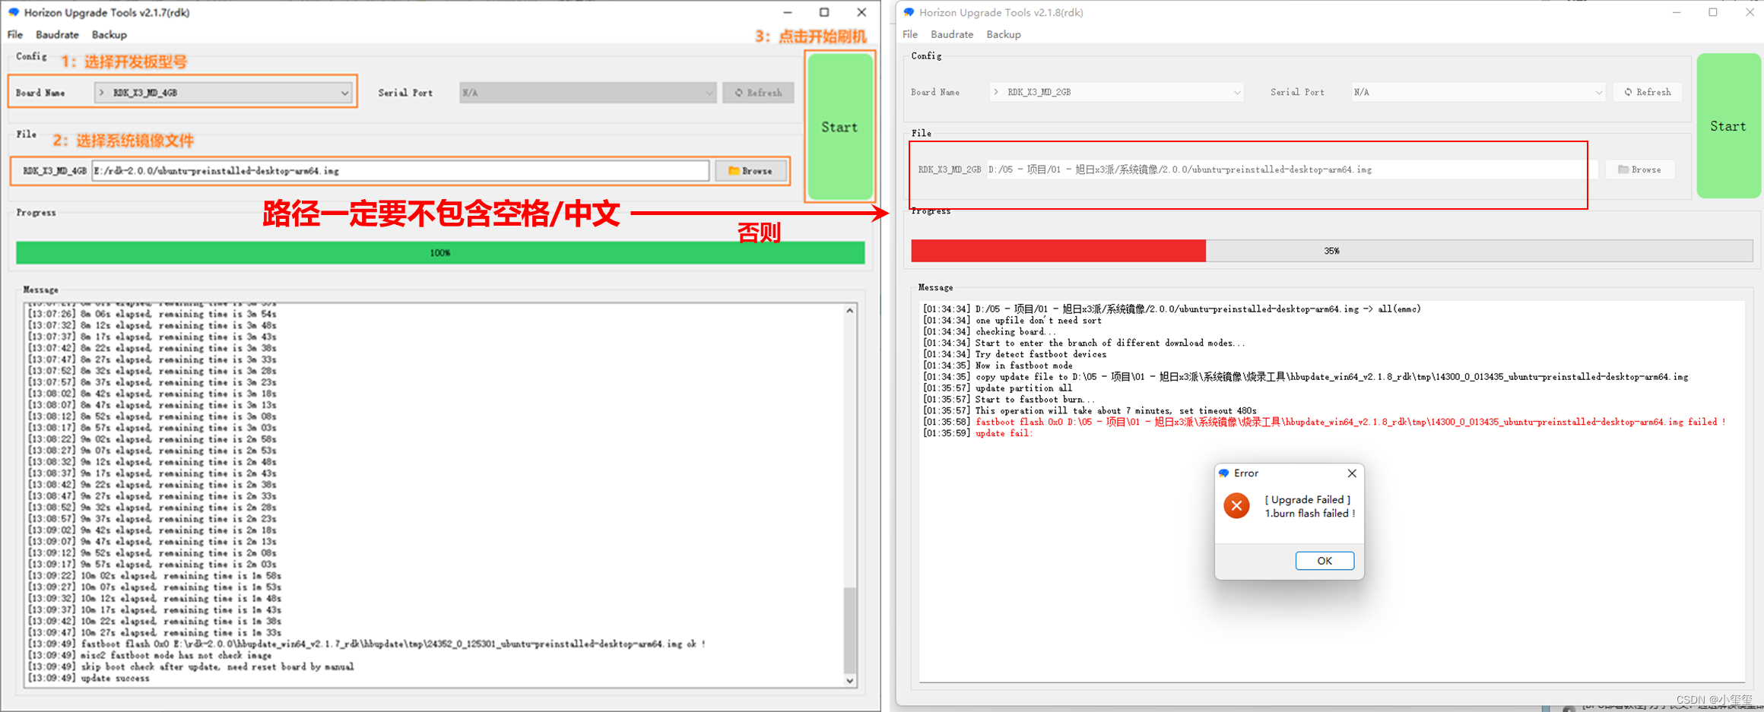The width and height of the screenshot is (1764, 712).
Task: Click 'Try detect fastboot devices' log line
Action: pos(1014,354)
